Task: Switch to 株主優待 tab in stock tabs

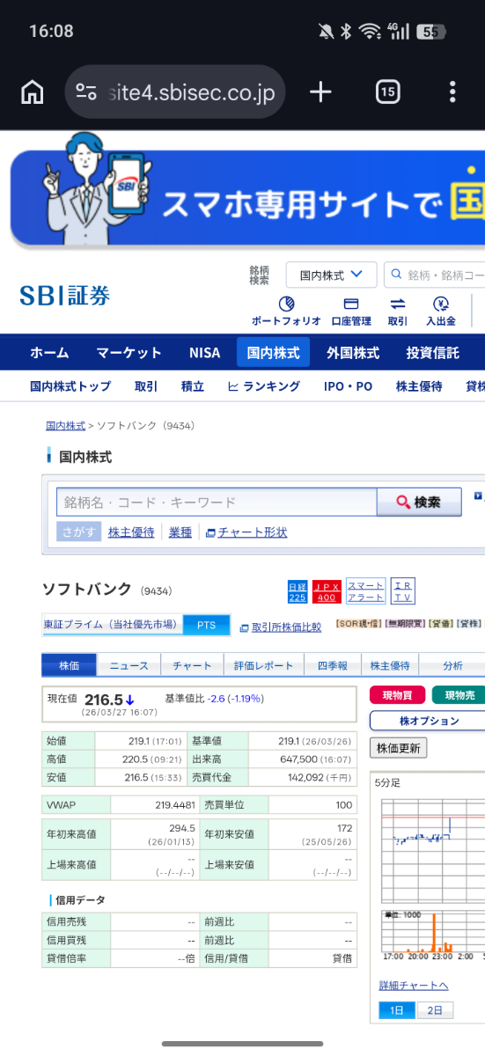Action: 389,665
